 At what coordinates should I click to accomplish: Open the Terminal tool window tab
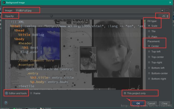(x=31, y=108)
